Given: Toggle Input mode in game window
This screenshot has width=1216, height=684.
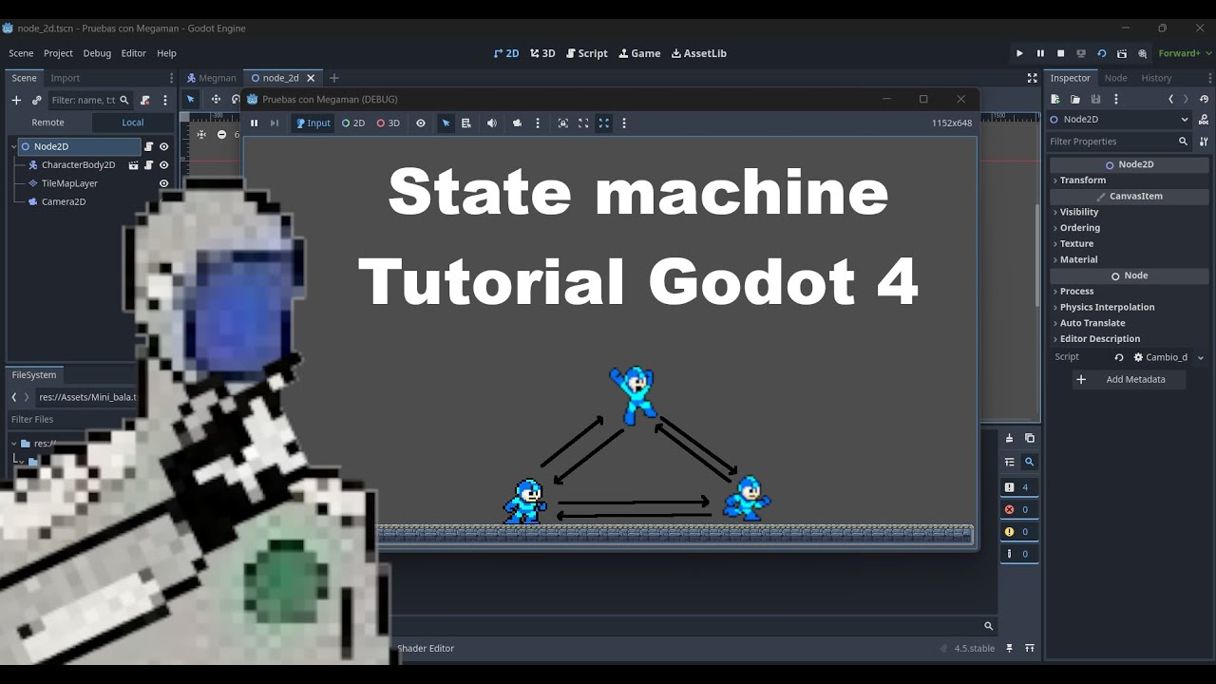Looking at the screenshot, I should tap(313, 123).
